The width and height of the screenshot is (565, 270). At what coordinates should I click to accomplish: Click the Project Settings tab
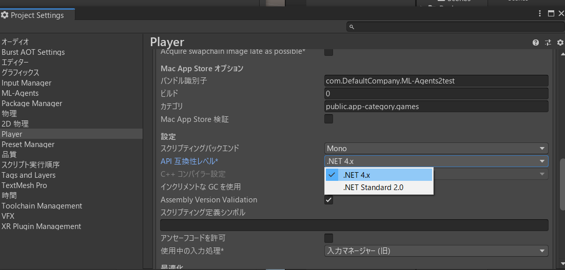pos(37,15)
